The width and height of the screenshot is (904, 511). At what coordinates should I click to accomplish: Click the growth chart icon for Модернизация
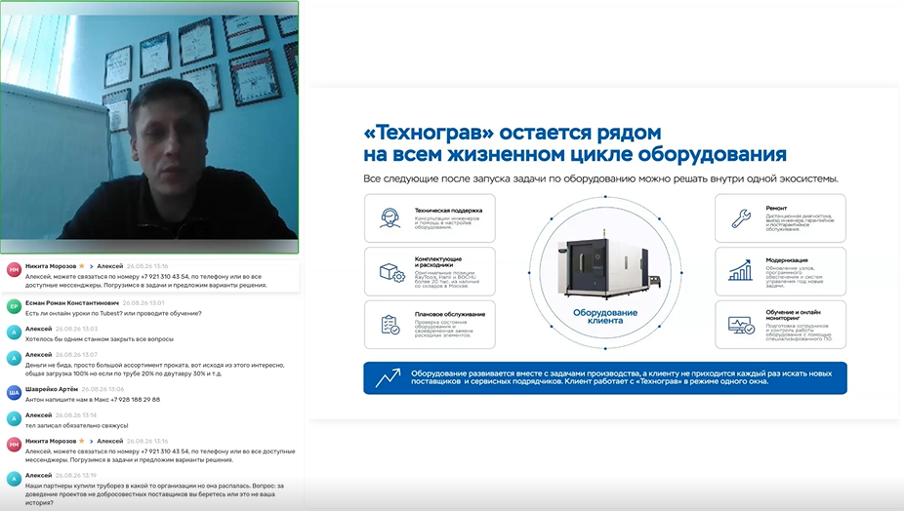click(x=740, y=270)
